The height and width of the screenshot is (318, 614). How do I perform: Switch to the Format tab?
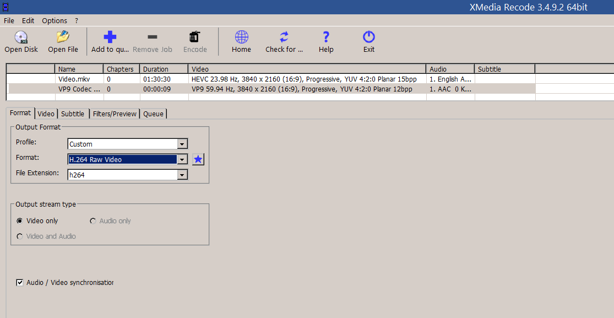[20, 113]
